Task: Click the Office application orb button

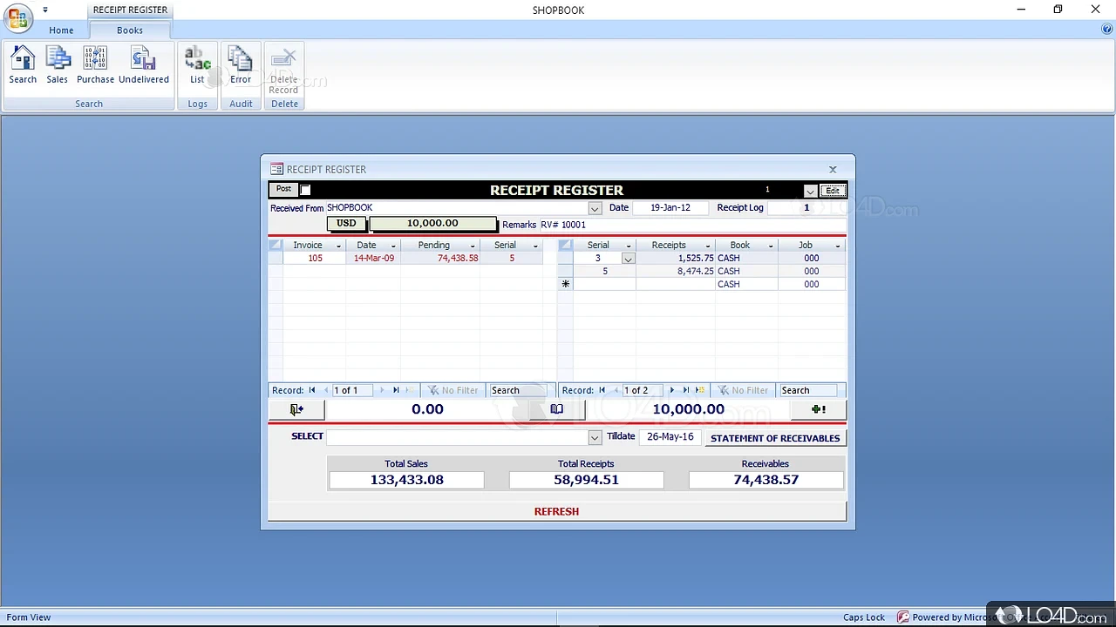Action: tap(17, 17)
